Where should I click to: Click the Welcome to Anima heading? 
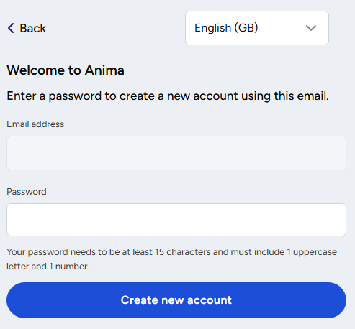pyautogui.click(x=66, y=70)
